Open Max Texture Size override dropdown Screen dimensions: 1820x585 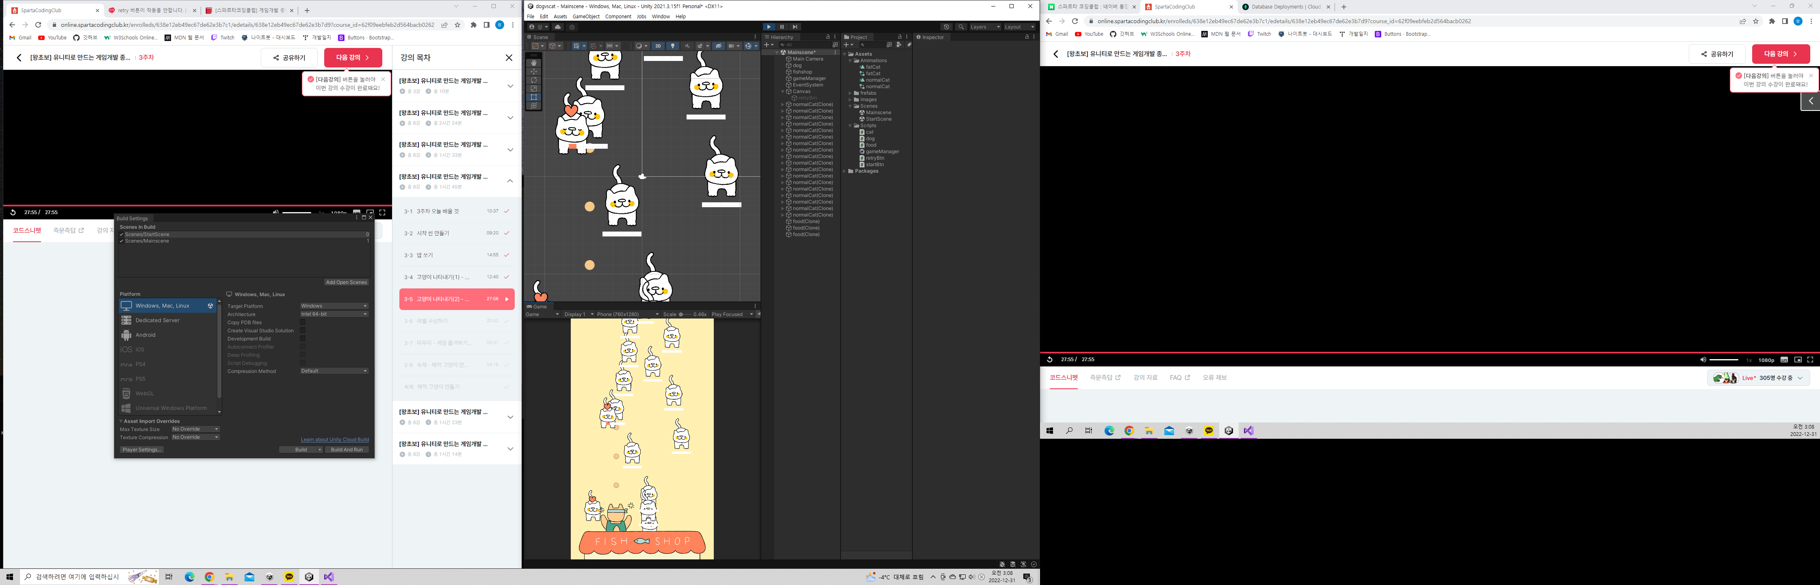(195, 429)
